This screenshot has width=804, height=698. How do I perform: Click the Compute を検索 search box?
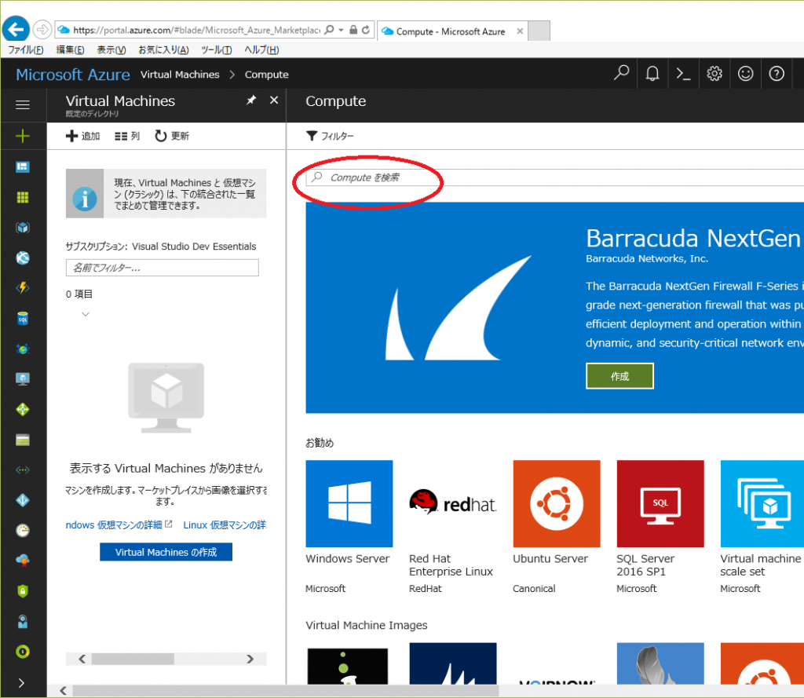click(x=555, y=177)
